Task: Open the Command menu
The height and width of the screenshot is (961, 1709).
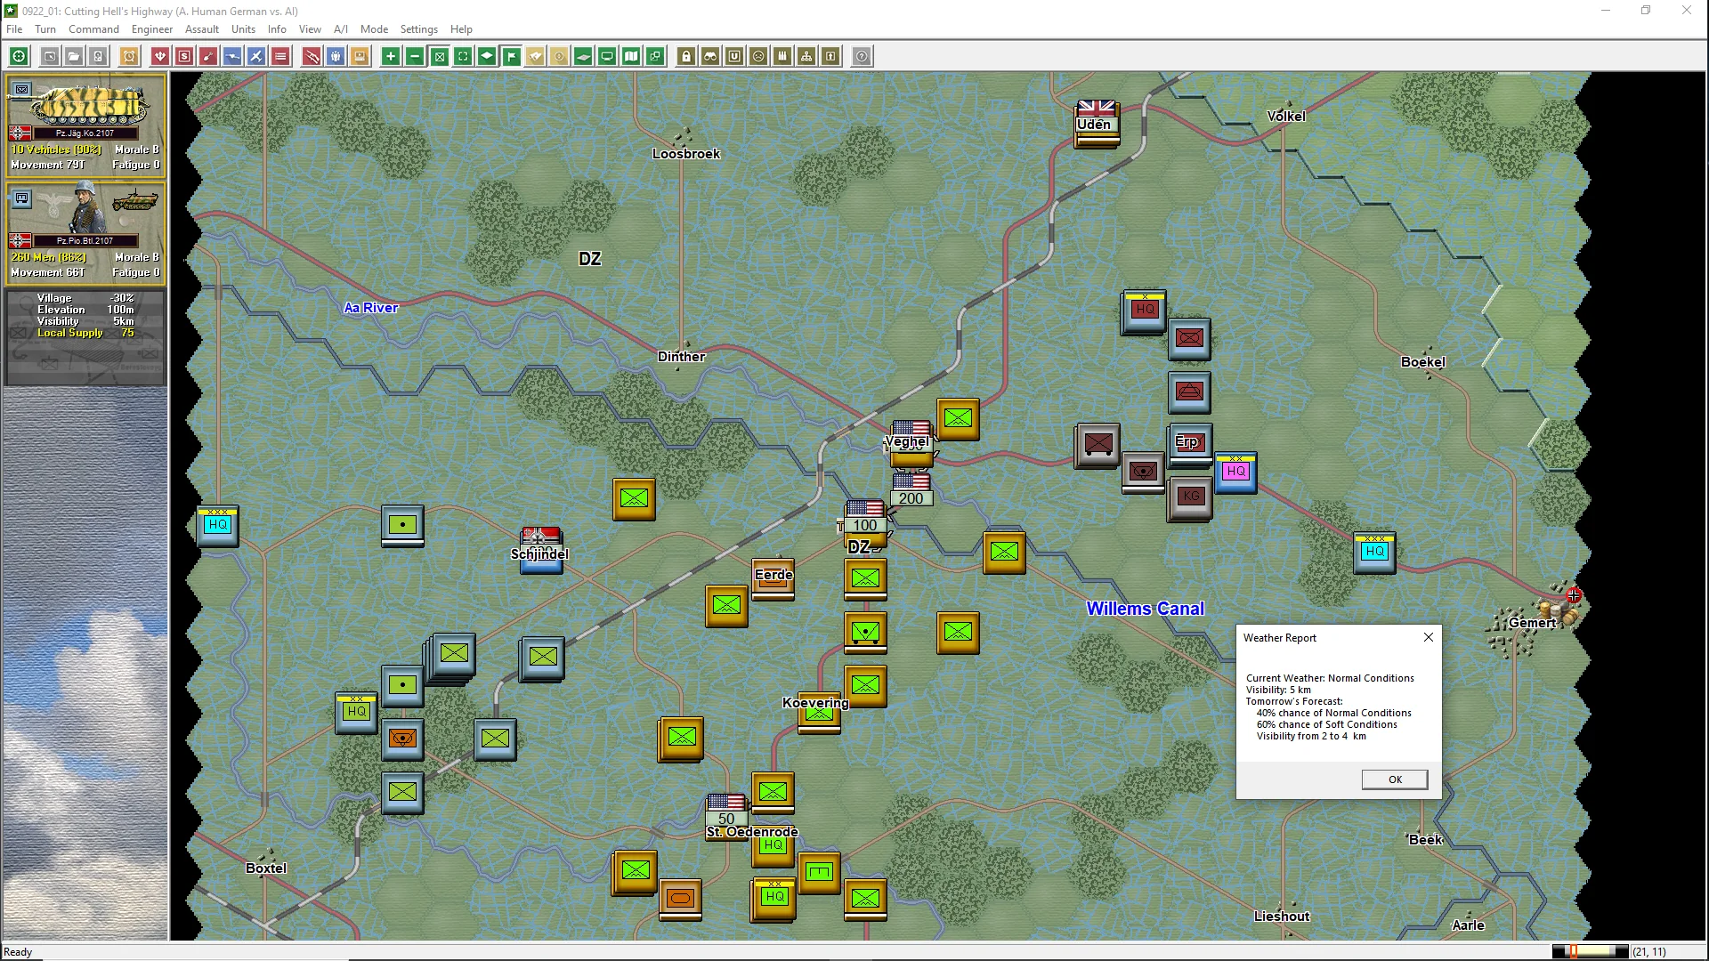Action: (93, 29)
